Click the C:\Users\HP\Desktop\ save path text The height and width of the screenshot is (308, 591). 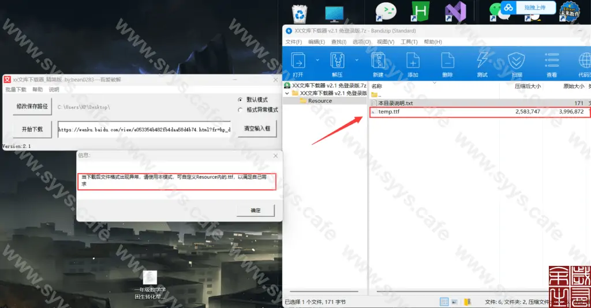84,107
